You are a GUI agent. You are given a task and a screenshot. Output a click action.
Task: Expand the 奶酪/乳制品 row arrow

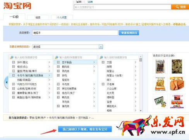tap(49, 80)
